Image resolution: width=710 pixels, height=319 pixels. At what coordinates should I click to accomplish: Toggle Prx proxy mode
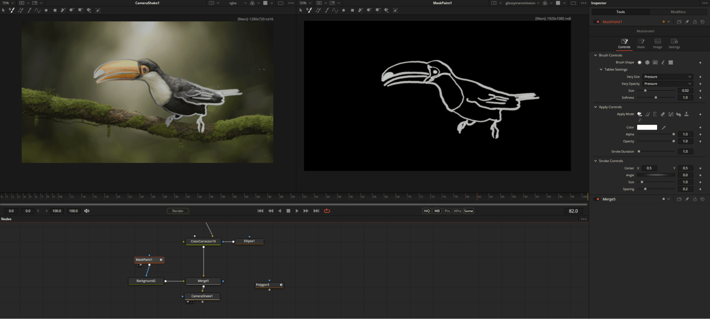447,211
